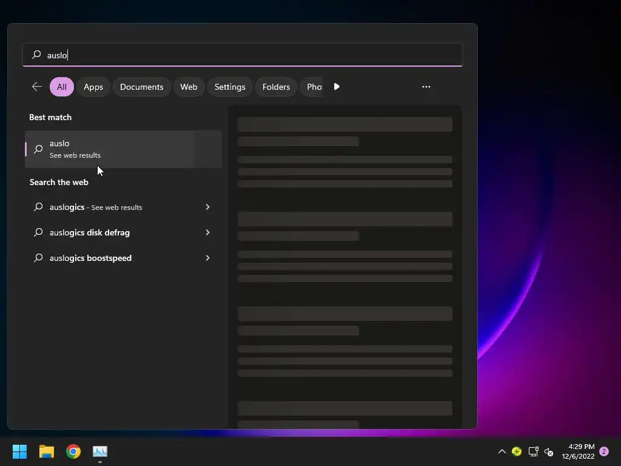The image size is (621, 466).
Task: Open the "auslogics" web suggestion
Action: 123,207
